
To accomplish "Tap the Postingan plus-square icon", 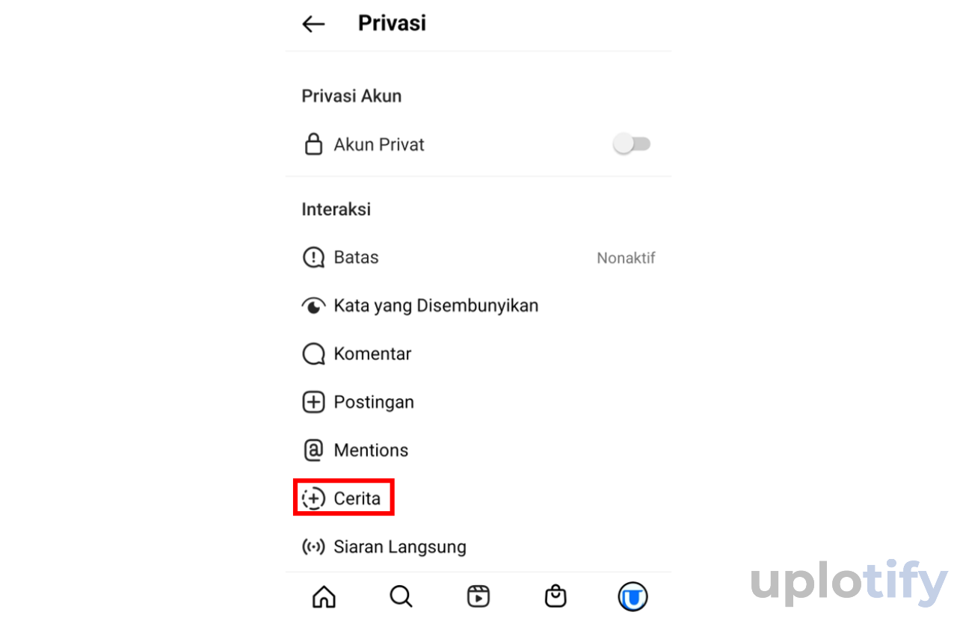I will [313, 402].
